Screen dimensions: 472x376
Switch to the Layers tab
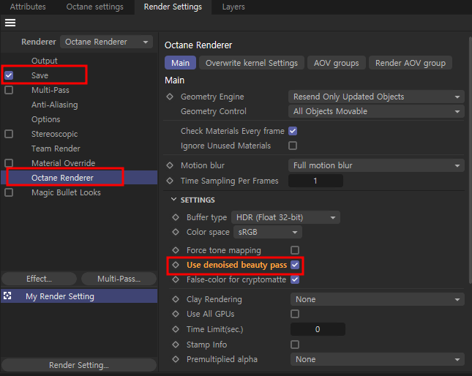click(233, 7)
